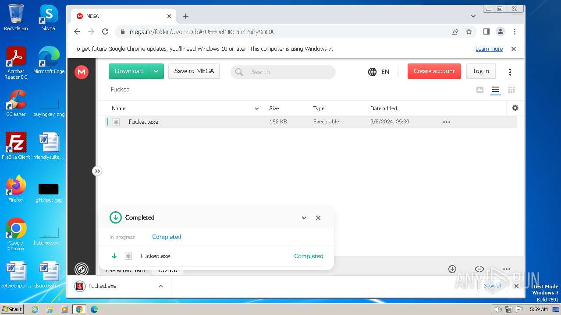Switch to media image view
The width and height of the screenshot is (561, 315).
click(480, 90)
